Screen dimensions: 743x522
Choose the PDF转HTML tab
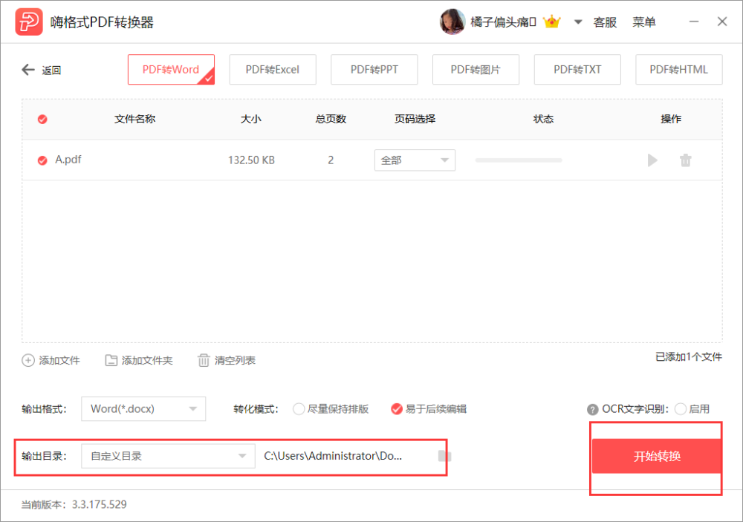pos(678,70)
